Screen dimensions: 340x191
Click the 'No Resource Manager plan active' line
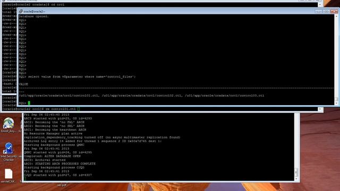click(53, 133)
